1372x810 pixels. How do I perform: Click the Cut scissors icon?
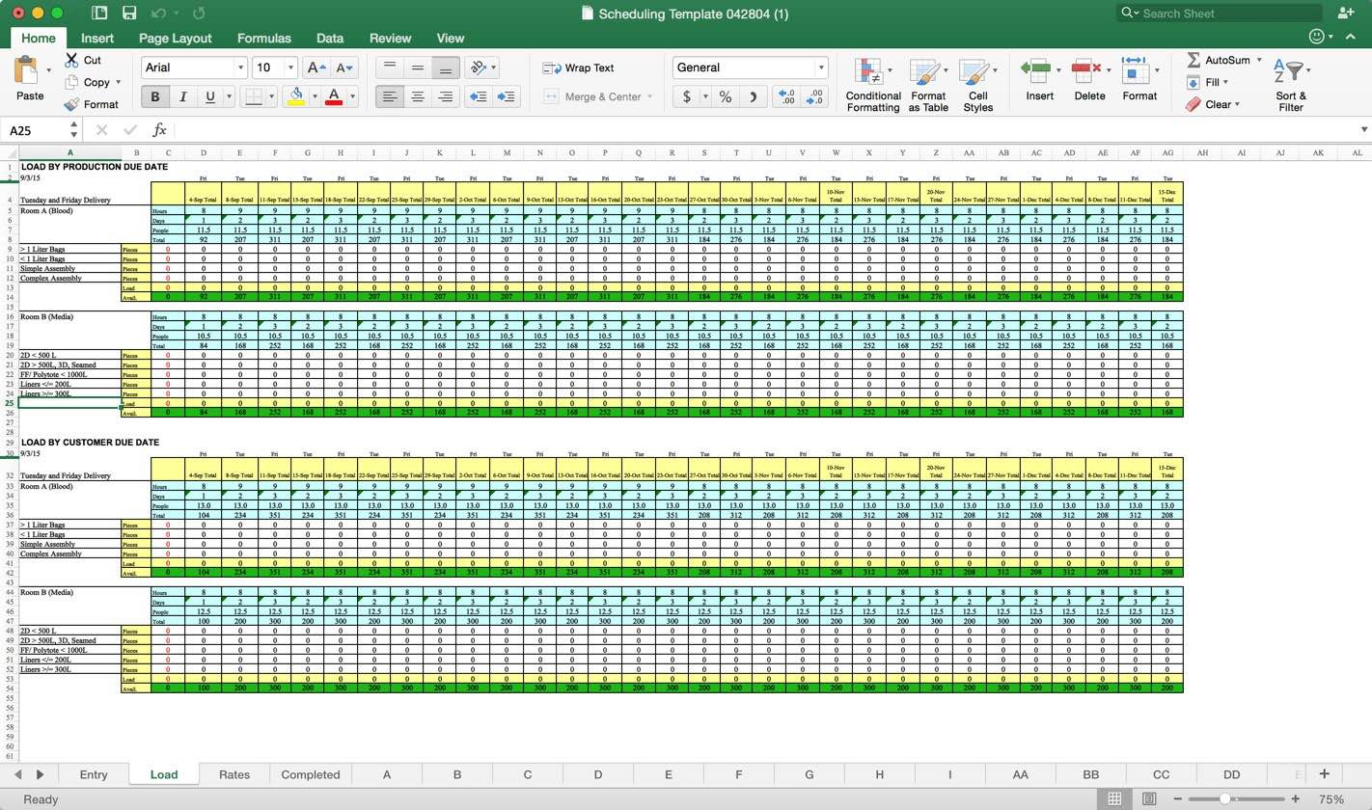click(72, 60)
